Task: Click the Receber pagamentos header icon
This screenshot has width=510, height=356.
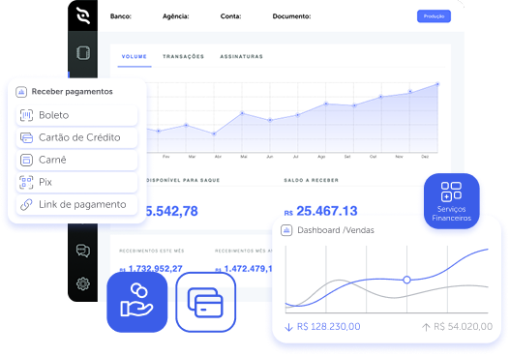Action: (21, 92)
